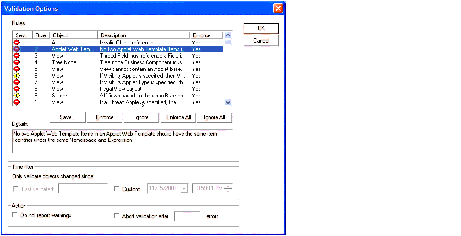Sort by the Object column header

[x=74, y=35]
